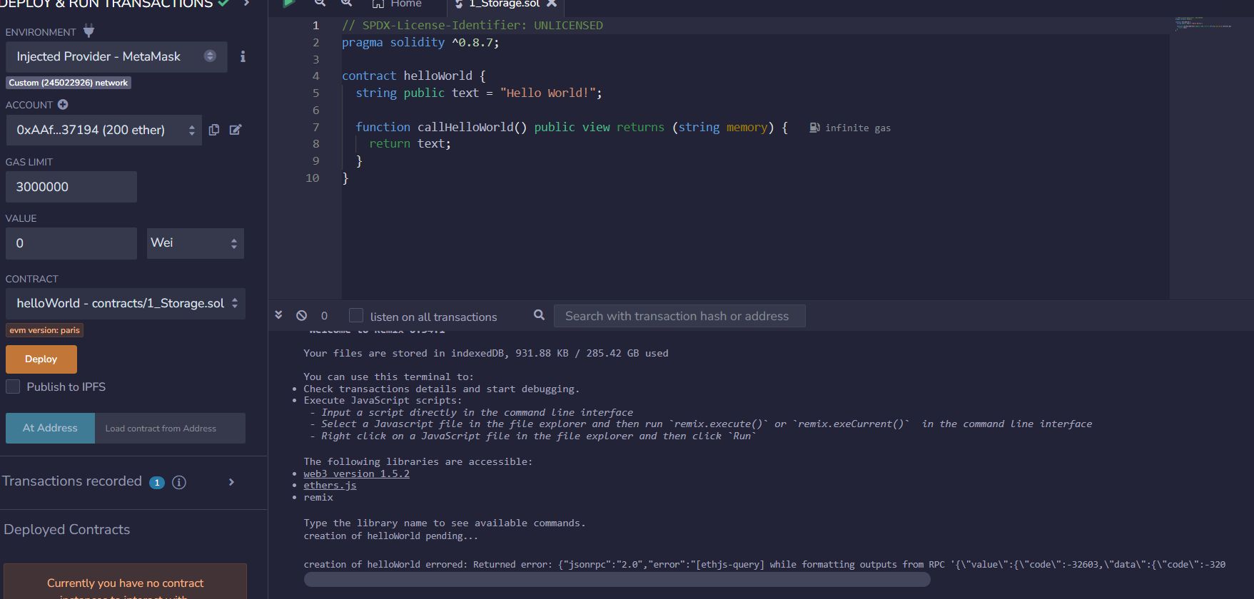1254x599 pixels.
Task: Click the Custom (245022926) network badge
Action: click(69, 83)
